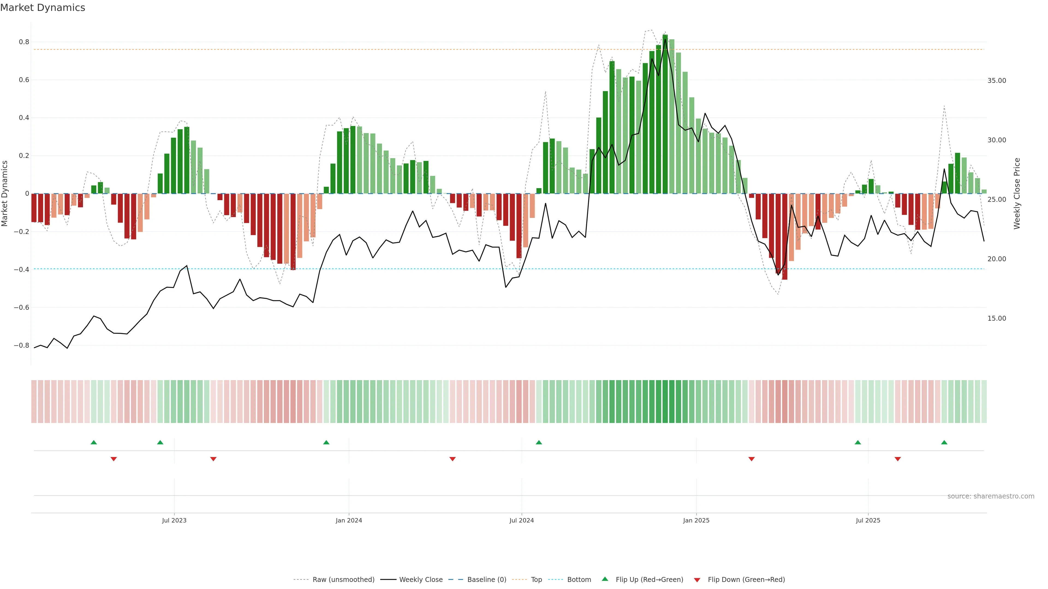Viewport: 1048px width, 589px height.
Task: Click the earliest green flip-up triangle marker
Action: coord(94,442)
